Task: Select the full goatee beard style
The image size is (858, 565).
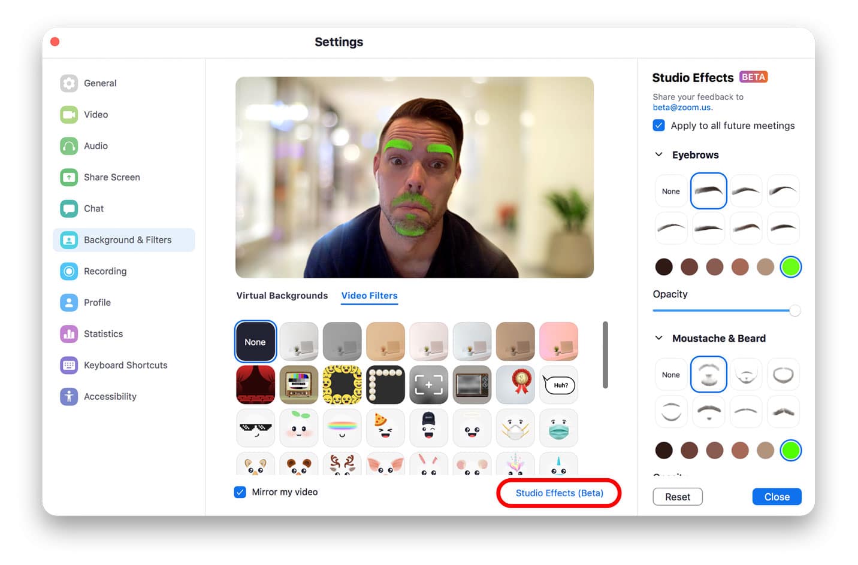Action: (x=708, y=375)
